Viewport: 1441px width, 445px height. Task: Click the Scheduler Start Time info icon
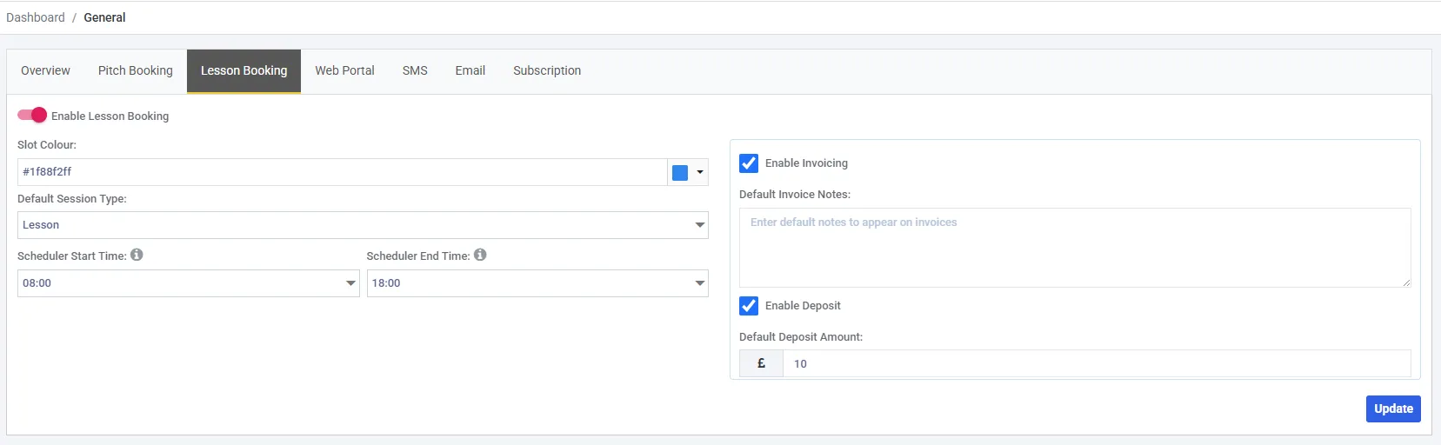pyautogui.click(x=137, y=255)
